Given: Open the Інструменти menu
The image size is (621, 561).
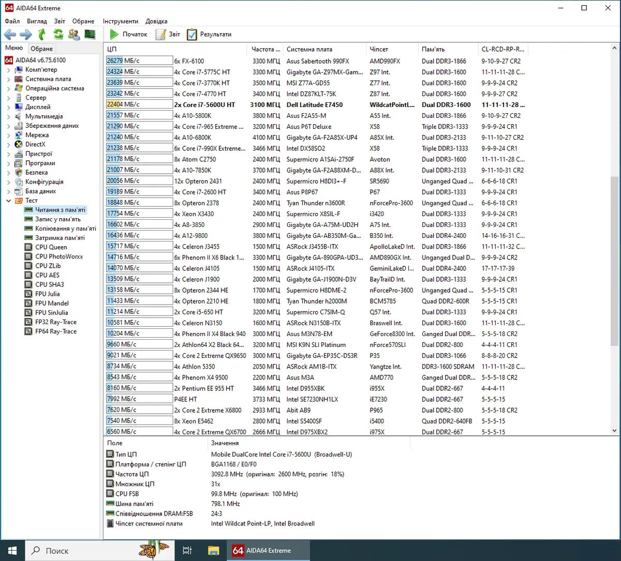Looking at the screenshot, I should (x=121, y=21).
